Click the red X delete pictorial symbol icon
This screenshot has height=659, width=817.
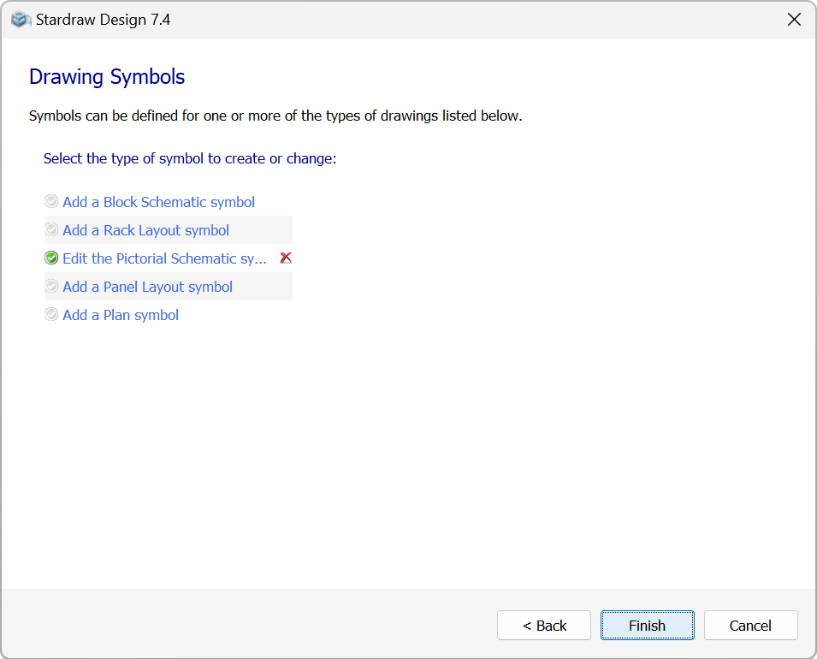click(286, 258)
